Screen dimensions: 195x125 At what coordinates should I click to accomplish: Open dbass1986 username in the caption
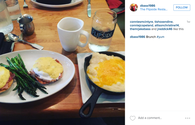137,37
